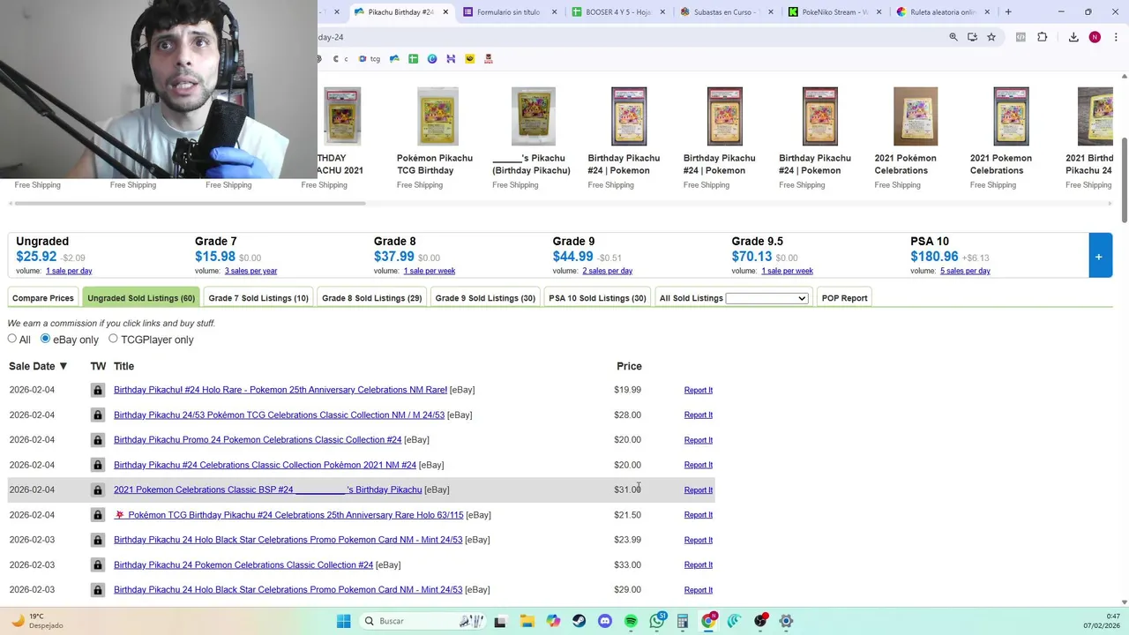The image size is (1129, 635).
Task: Open the zoom magnifier icon in address bar
Action: tap(953, 37)
